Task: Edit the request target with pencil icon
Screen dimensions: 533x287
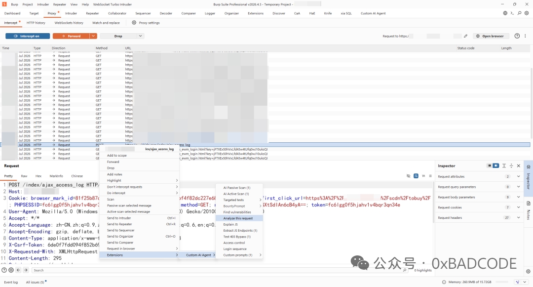Action: 466,36
